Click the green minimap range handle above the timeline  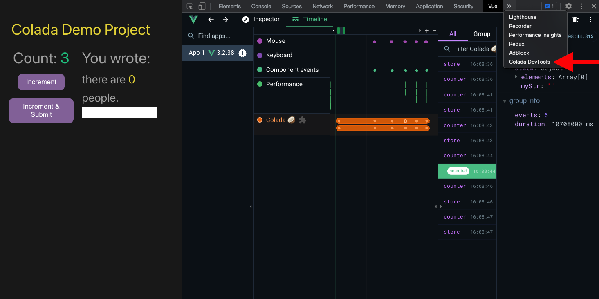(341, 30)
